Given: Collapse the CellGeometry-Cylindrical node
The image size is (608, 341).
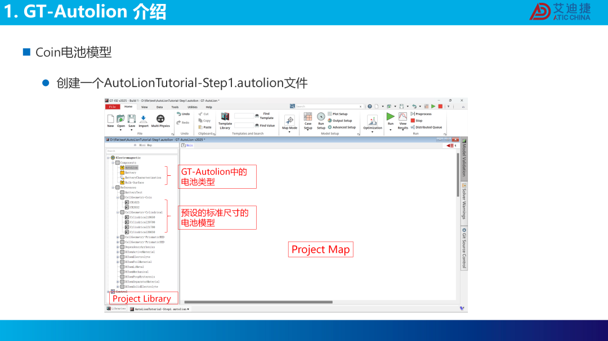Looking at the screenshot, I should pyautogui.click(x=118, y=212).
